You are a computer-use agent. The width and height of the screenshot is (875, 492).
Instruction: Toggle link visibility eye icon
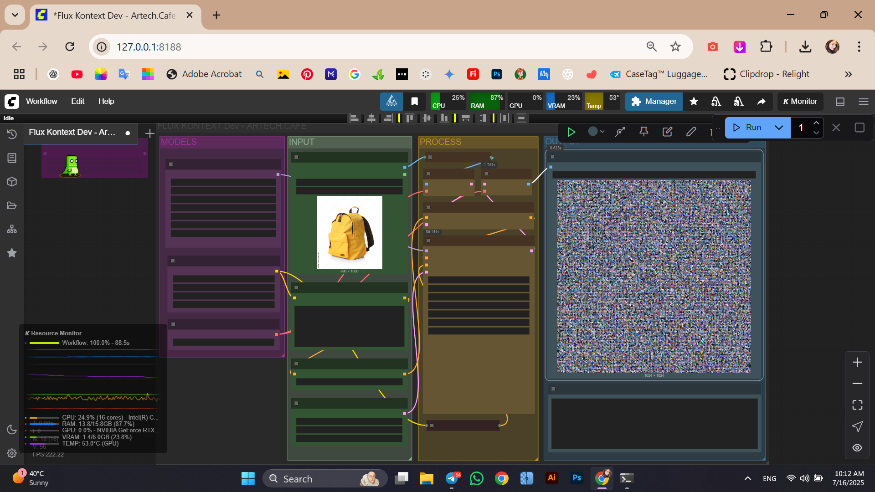pyautogui.click(x=857, y=448)
